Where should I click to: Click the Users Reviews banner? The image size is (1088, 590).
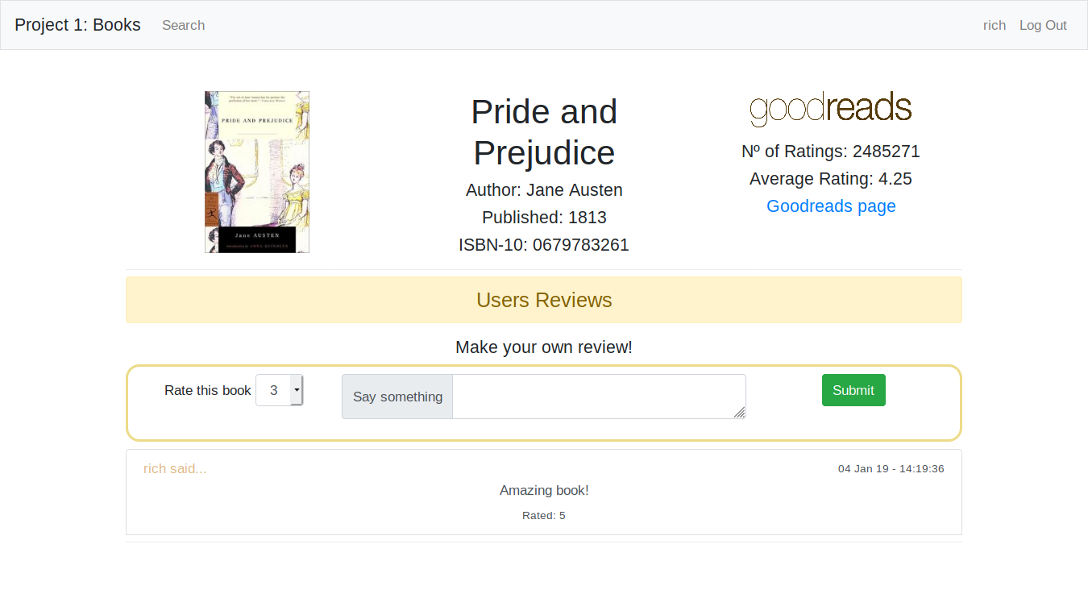click(x=544, y=300)
